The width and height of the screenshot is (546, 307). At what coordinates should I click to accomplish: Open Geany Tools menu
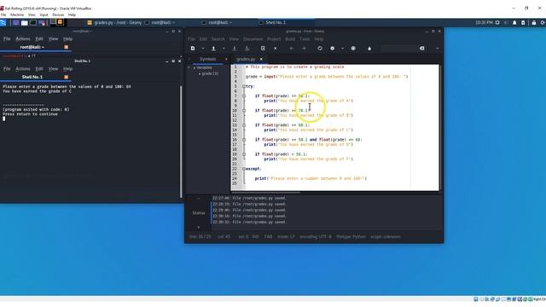(x=305, y=39)
